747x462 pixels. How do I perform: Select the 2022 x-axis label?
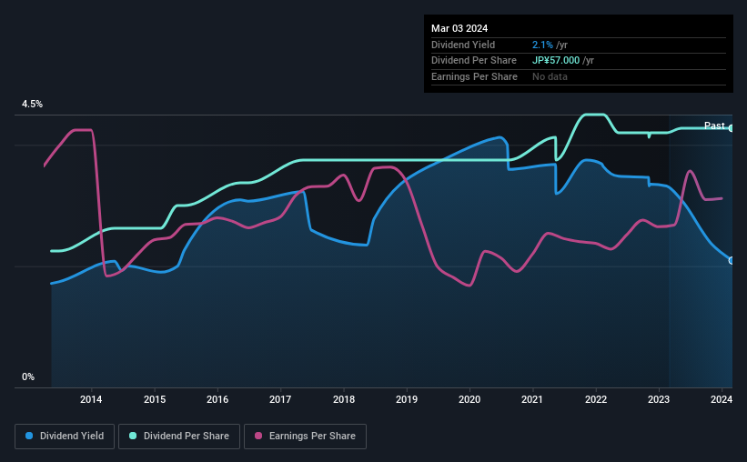[595, 399]
